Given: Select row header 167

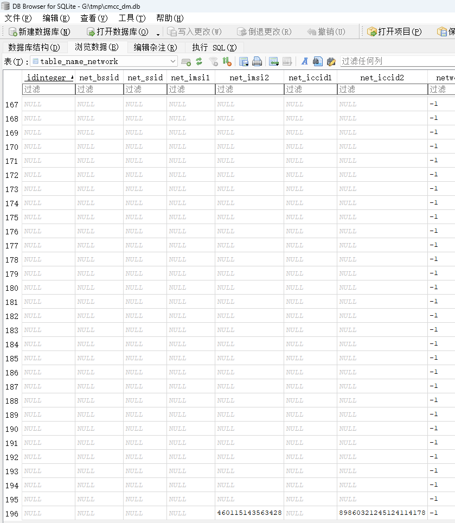Looking at the screenshot, I should [12, 105].
